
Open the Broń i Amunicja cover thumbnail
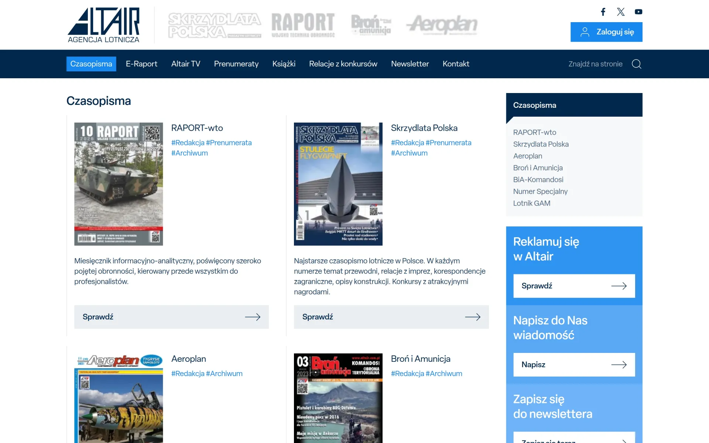pos(338,398)
